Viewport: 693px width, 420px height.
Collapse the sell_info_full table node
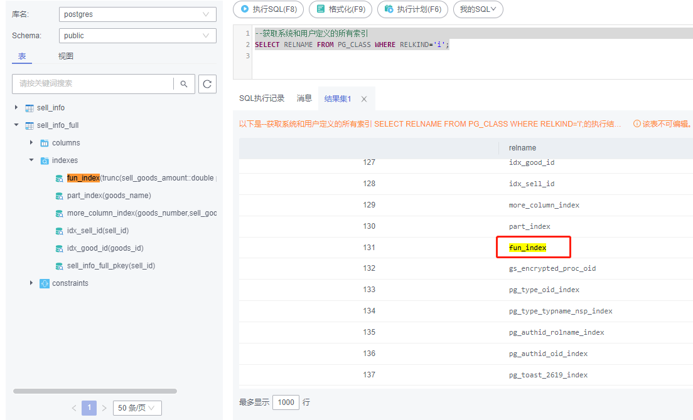click(16, 125)
